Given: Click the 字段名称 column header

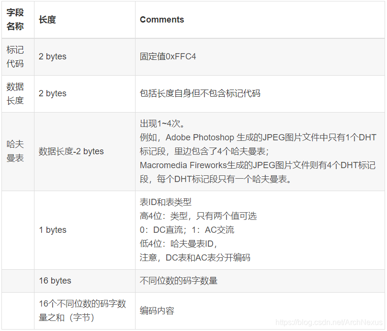Looking at the screenshot, I should (17, 19).
